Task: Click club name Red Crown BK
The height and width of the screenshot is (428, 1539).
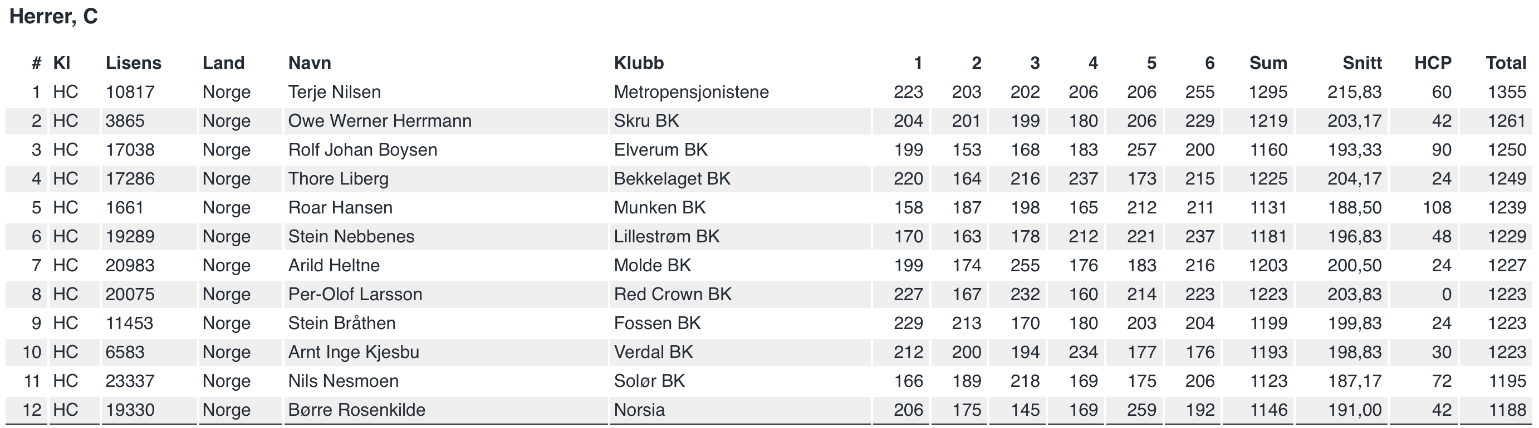Action: pos(673,294)
